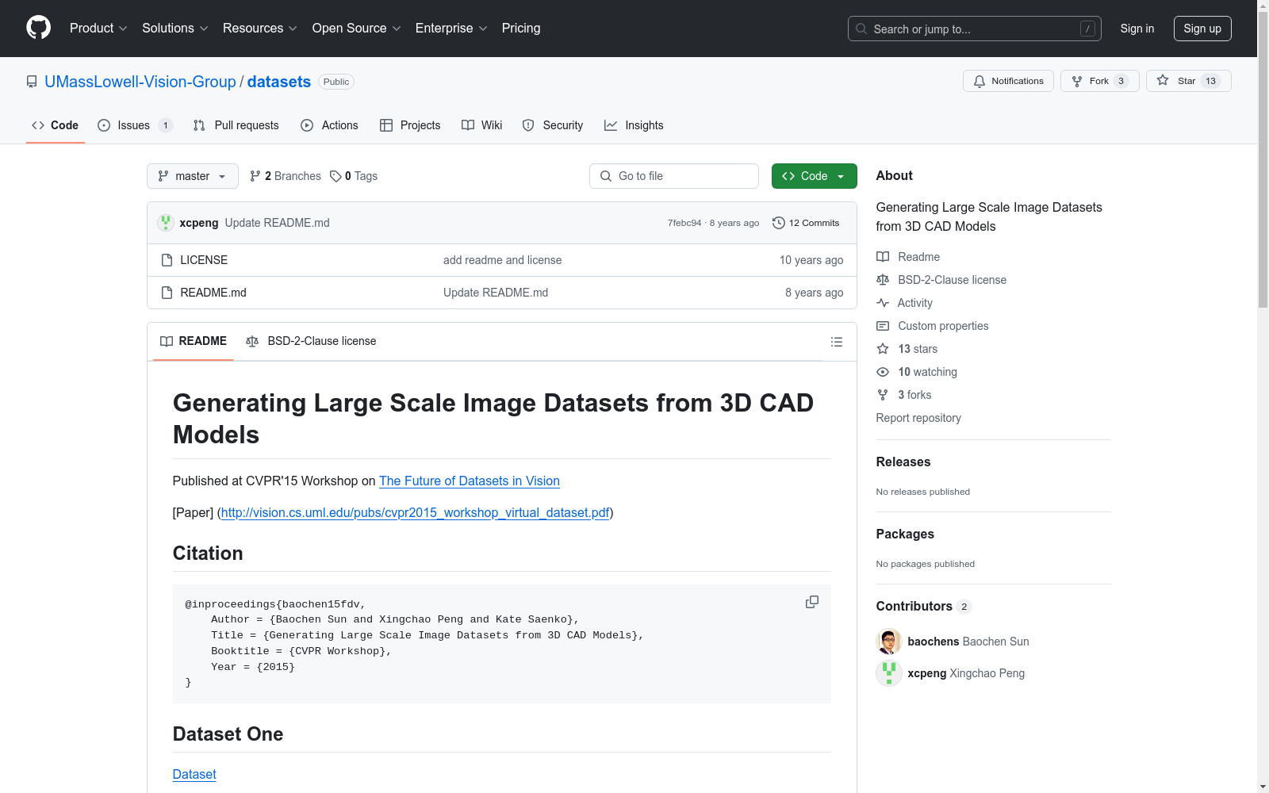The image size is (1269, 793).
Task: Click the Search or jump to field
Action: (x=975, y=29)
